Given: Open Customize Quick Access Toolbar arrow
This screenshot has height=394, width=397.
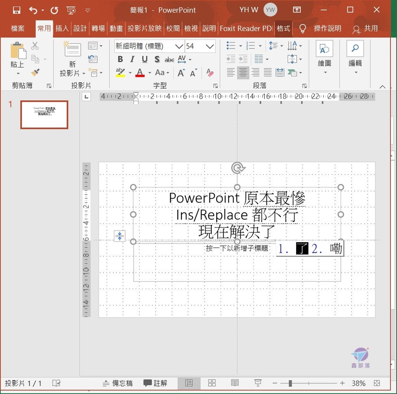Looking at the screenshot, I should [x=88, y=10].
